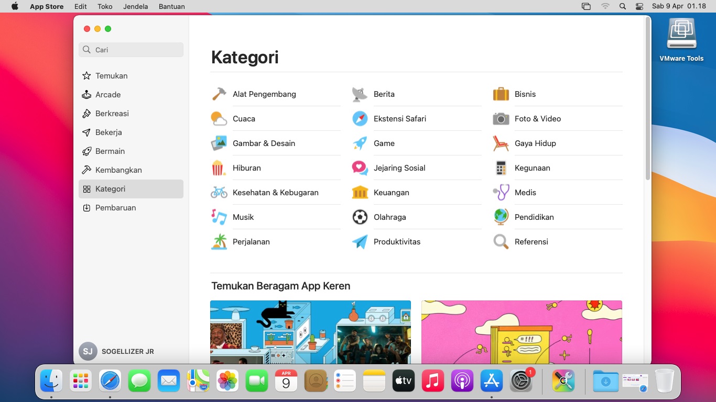Click the Jejaring Sosial chat bubble icon
The width and height of the screenshot is (716, 402).
click(x=360, y=168)
